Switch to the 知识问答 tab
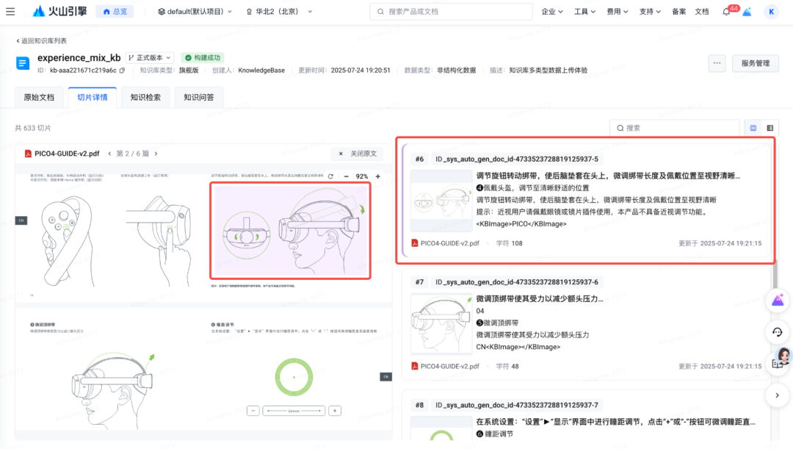The width and height of the screenshot is (793, 449). click(198, 97)
